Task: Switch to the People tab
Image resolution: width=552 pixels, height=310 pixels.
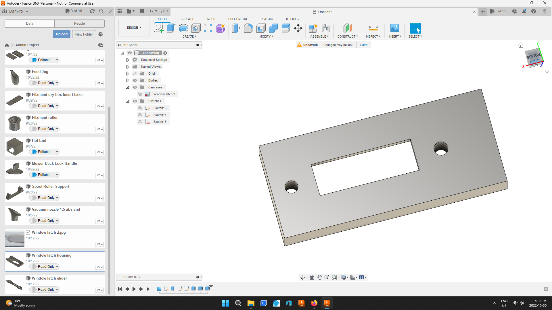Action: [x=79, y=23]
